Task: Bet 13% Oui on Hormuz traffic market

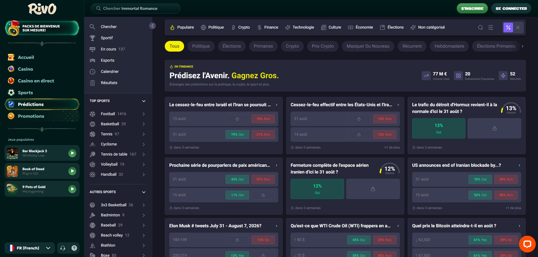Action: pos(439,128)
